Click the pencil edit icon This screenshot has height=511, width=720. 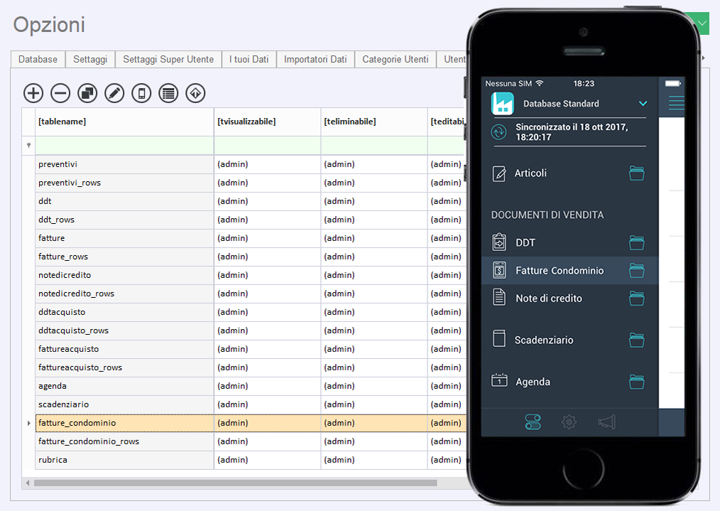pos(114,92)
